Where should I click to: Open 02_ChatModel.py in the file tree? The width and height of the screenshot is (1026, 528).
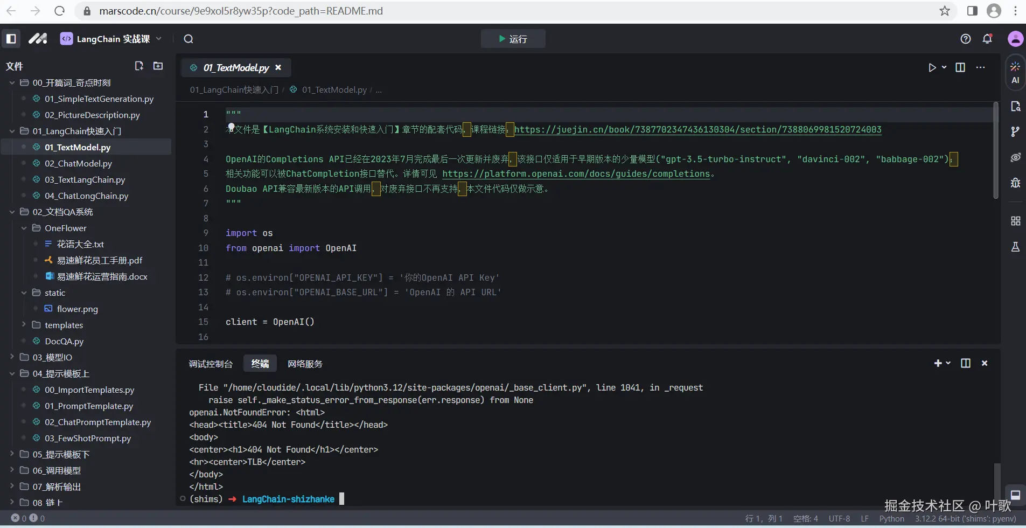click(78, 163)
